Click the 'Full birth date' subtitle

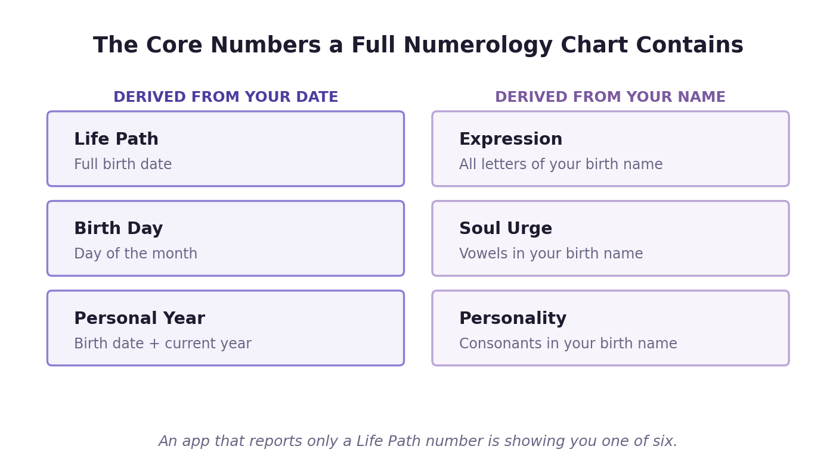point(123,165)
